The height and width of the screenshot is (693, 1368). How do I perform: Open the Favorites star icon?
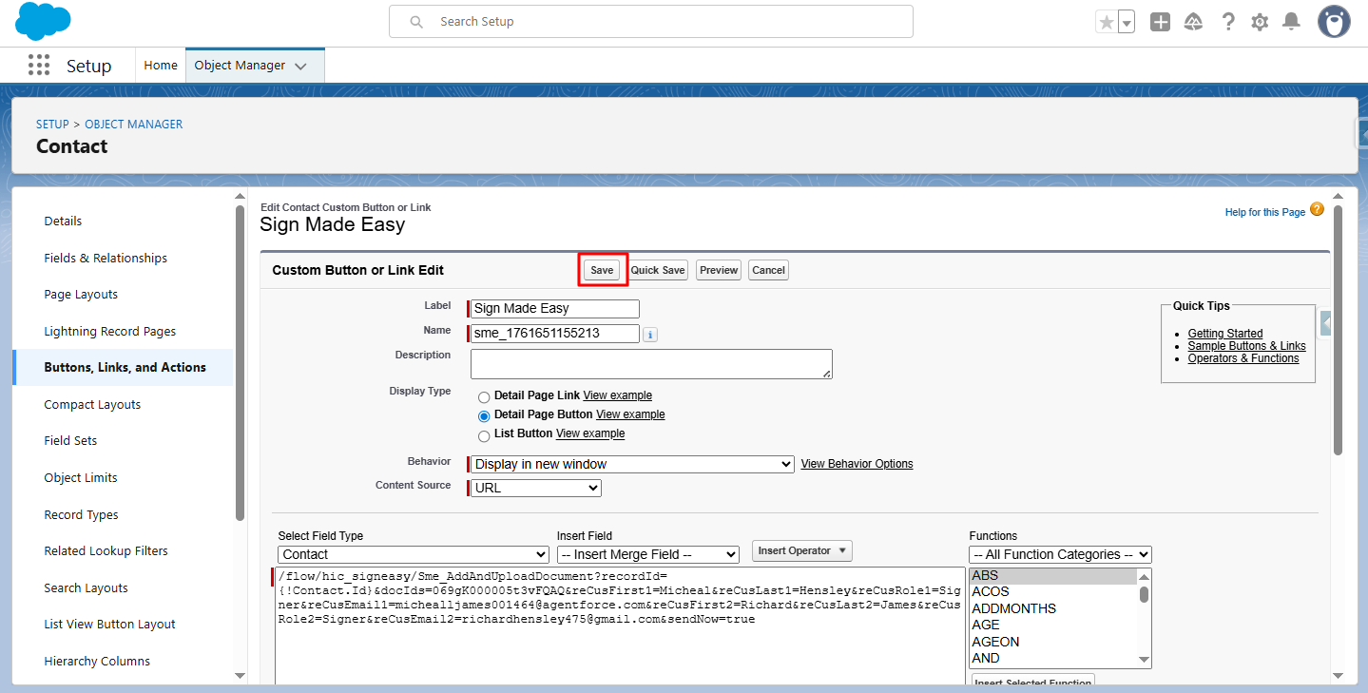tap(1106, 22)
